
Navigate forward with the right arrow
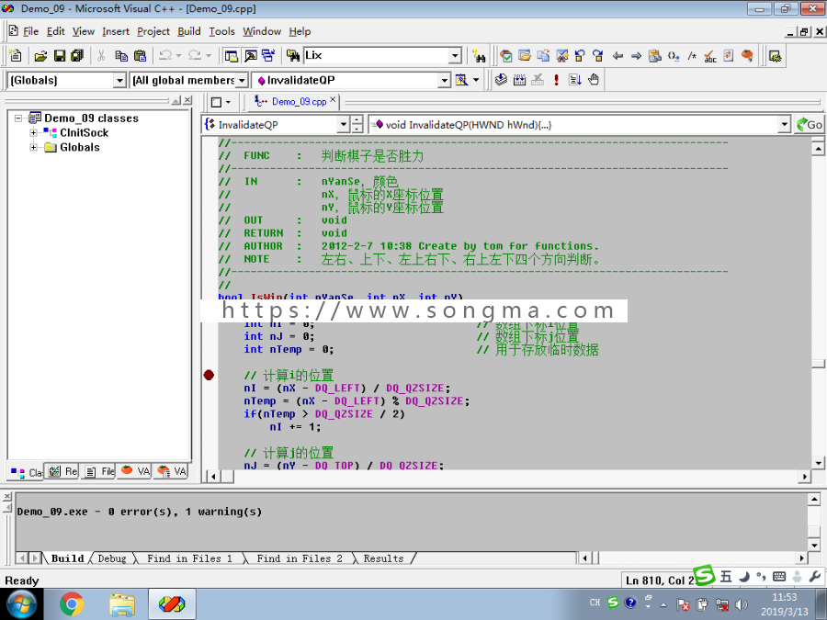[637, 55]
